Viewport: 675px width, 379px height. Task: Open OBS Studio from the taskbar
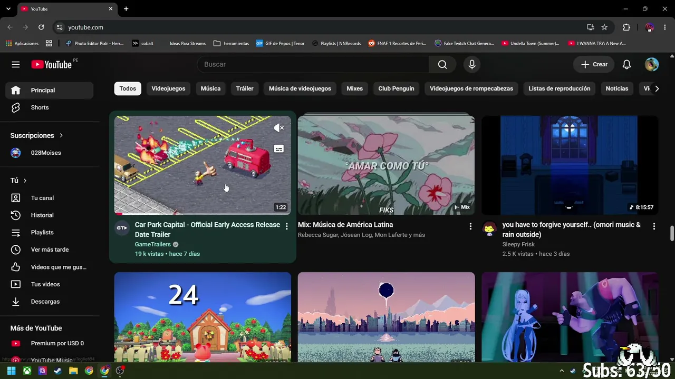click(x=120, y=371)
